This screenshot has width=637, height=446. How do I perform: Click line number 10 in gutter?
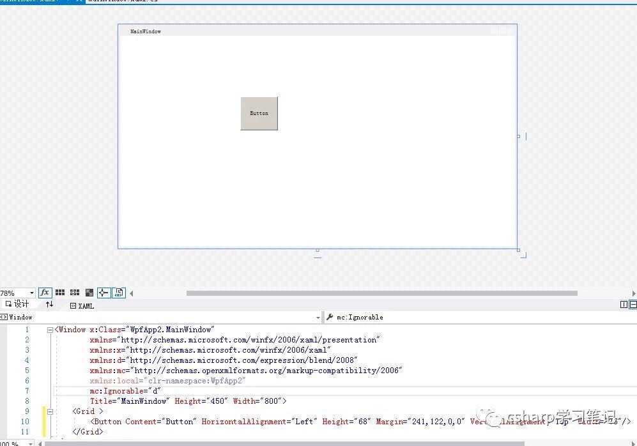(x=25, y=421)
